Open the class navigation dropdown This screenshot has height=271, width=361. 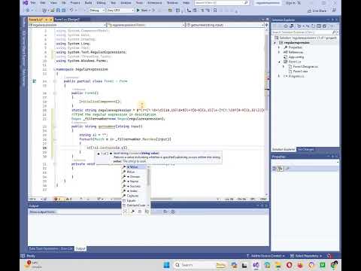pyautogui.click(x=146, y=25)
